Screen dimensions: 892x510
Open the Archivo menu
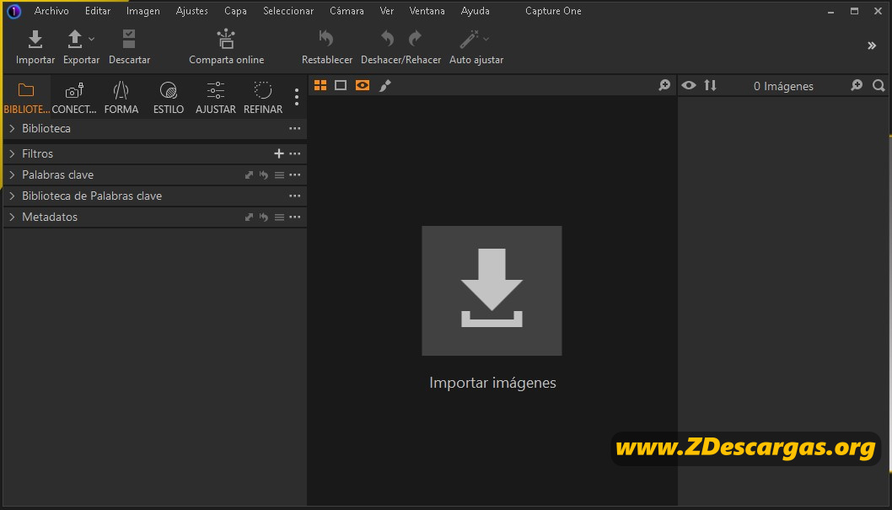coord(51,11)
